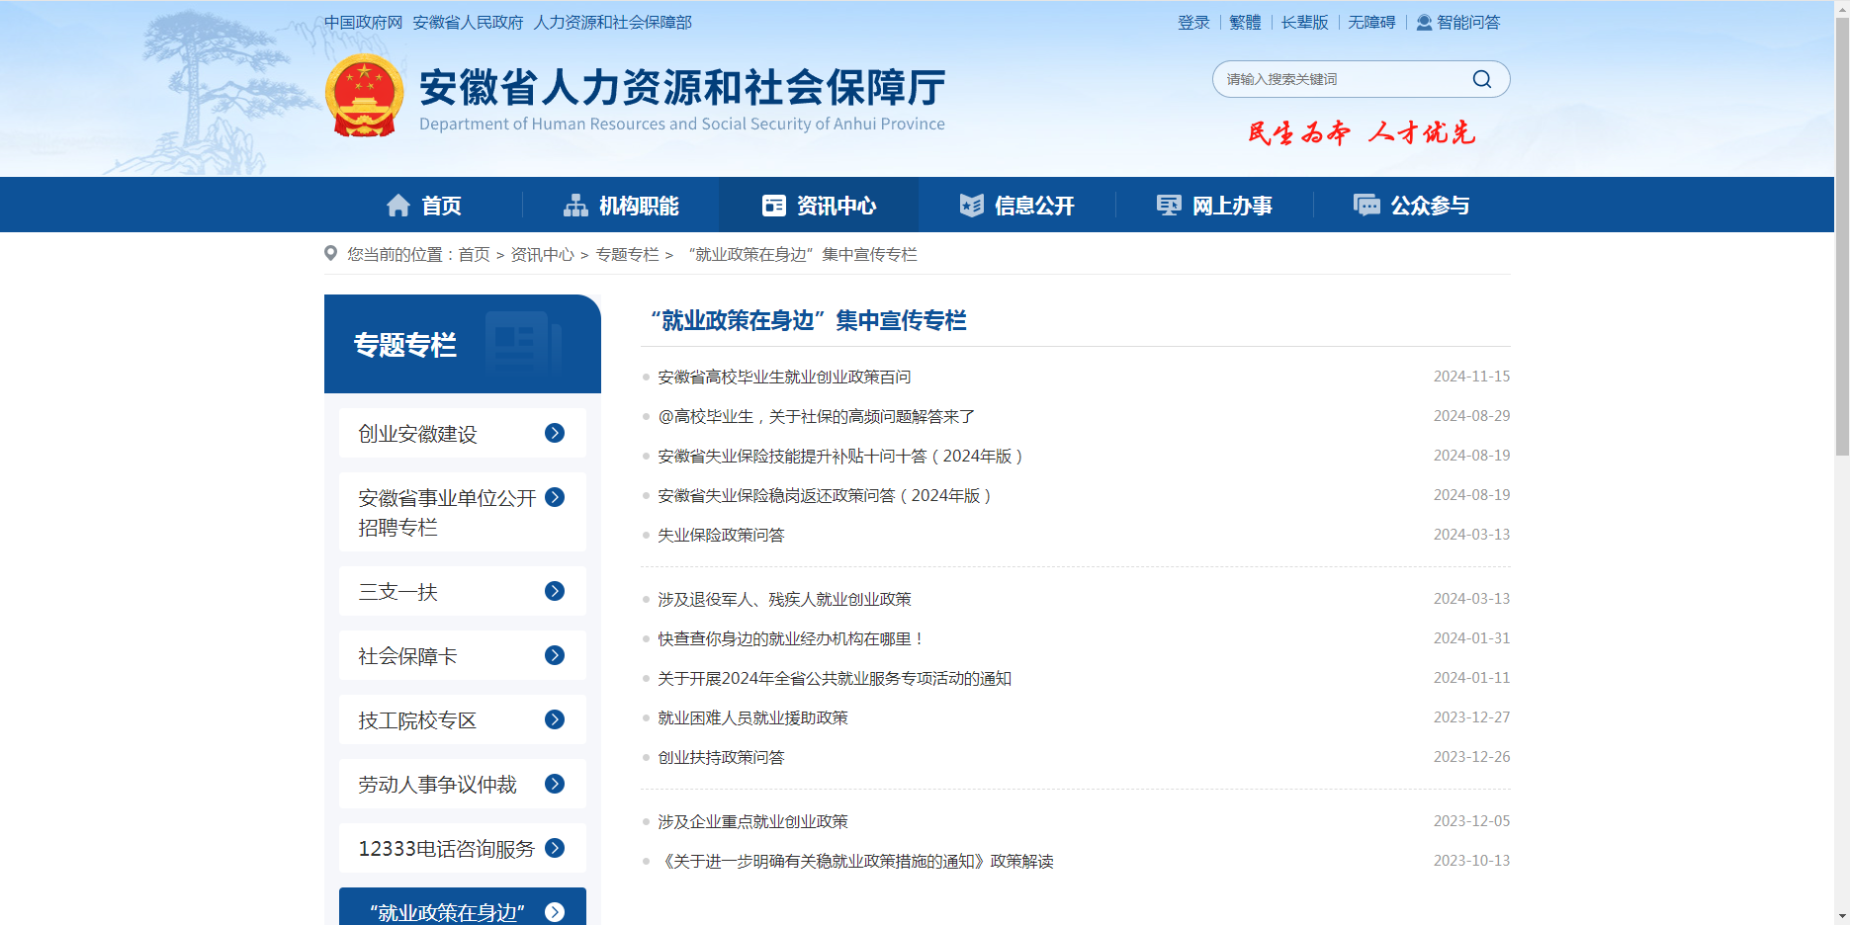Click the magnifier search icon

click(x=1481, y=79)
